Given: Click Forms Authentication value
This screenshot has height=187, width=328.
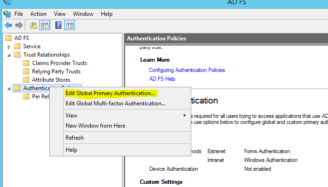Looking at the screenshot, I should coord(267,151).
